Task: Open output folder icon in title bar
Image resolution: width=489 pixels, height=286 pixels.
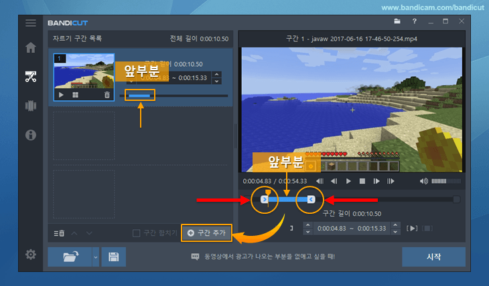Action: (x=397, y=21)
